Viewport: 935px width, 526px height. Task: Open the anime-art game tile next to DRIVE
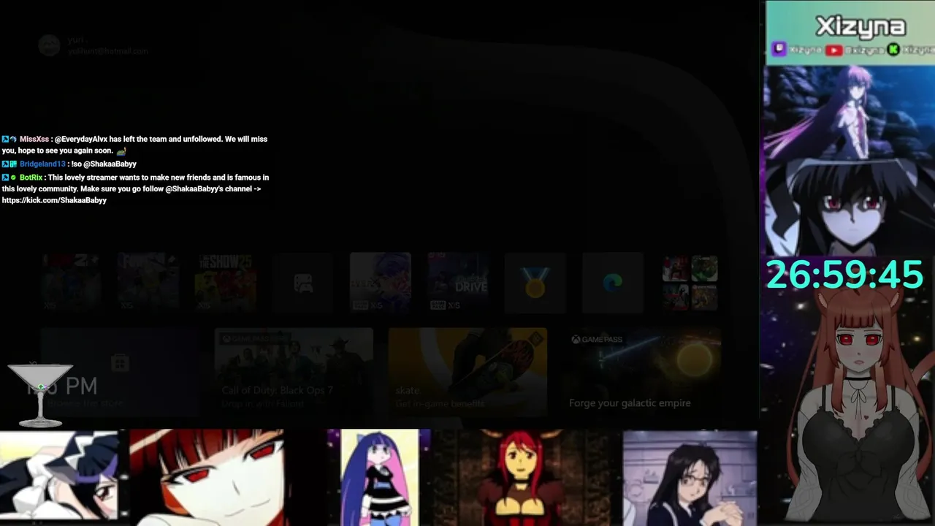pyautogui.click(x=380, y=282)
